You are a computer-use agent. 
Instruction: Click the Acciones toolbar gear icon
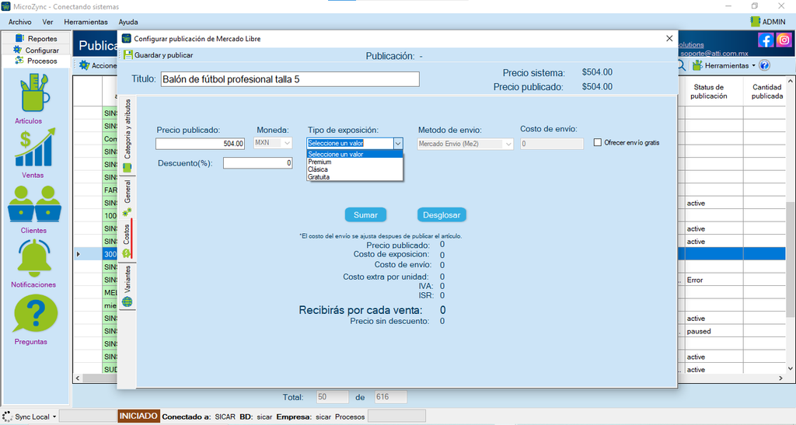coord(84,65)
